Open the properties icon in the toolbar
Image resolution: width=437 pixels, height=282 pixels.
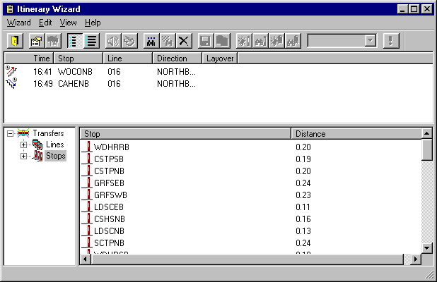click(x=35, y=41)
